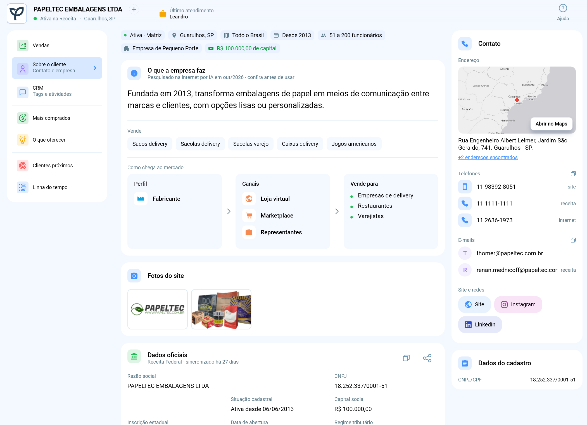Go to Mais comprados section
The width and height of the screenshot is (587, 425).
point(57,118)
